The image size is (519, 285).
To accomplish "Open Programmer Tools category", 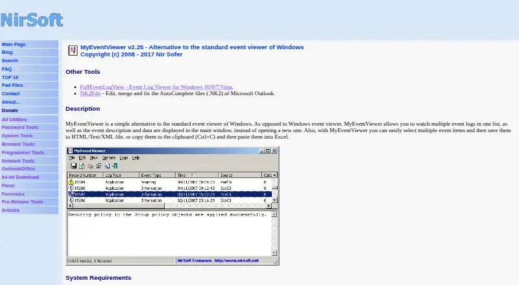I will point(23,152).
